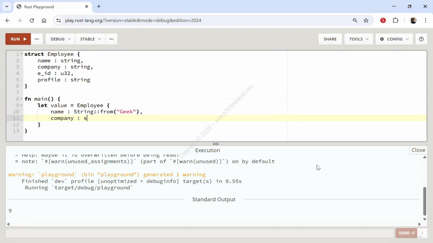
Task: Bookmark this page with star icon
Action: click(366, 20)
